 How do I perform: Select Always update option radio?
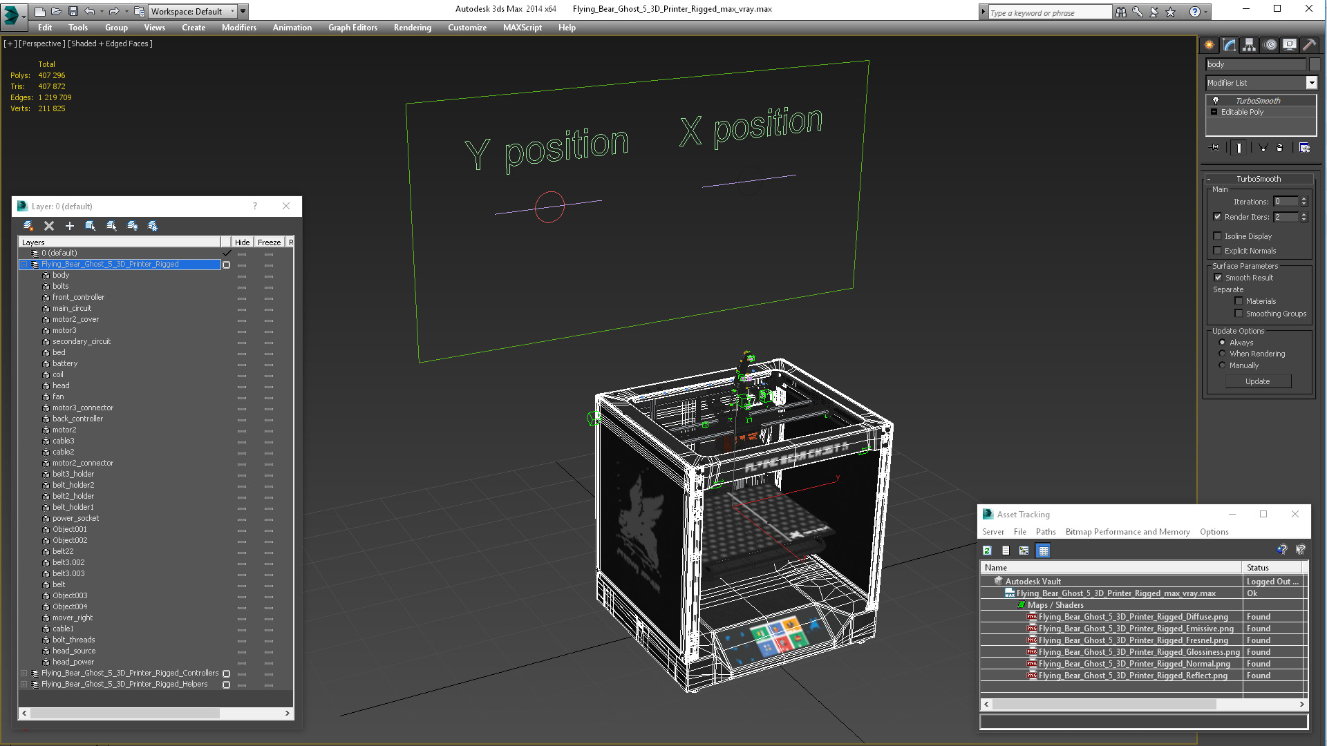pos(1222,343)
